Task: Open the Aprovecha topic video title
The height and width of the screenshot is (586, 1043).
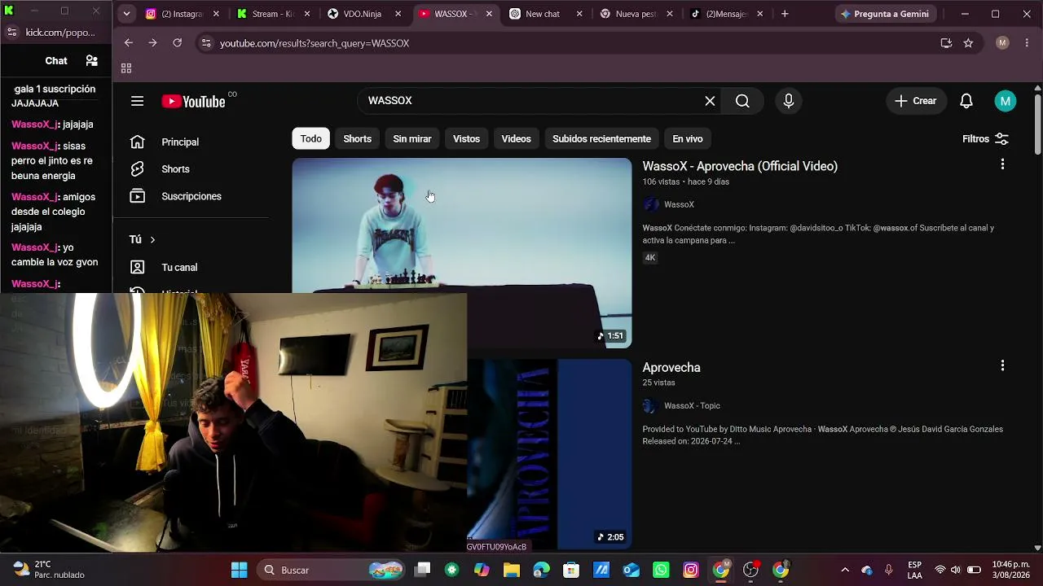Action: [x=671, y=367]
